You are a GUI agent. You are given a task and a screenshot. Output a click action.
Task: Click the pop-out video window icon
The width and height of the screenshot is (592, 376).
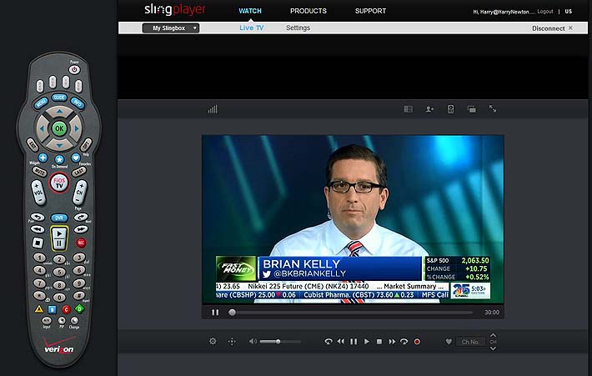[x=472, y=109]
